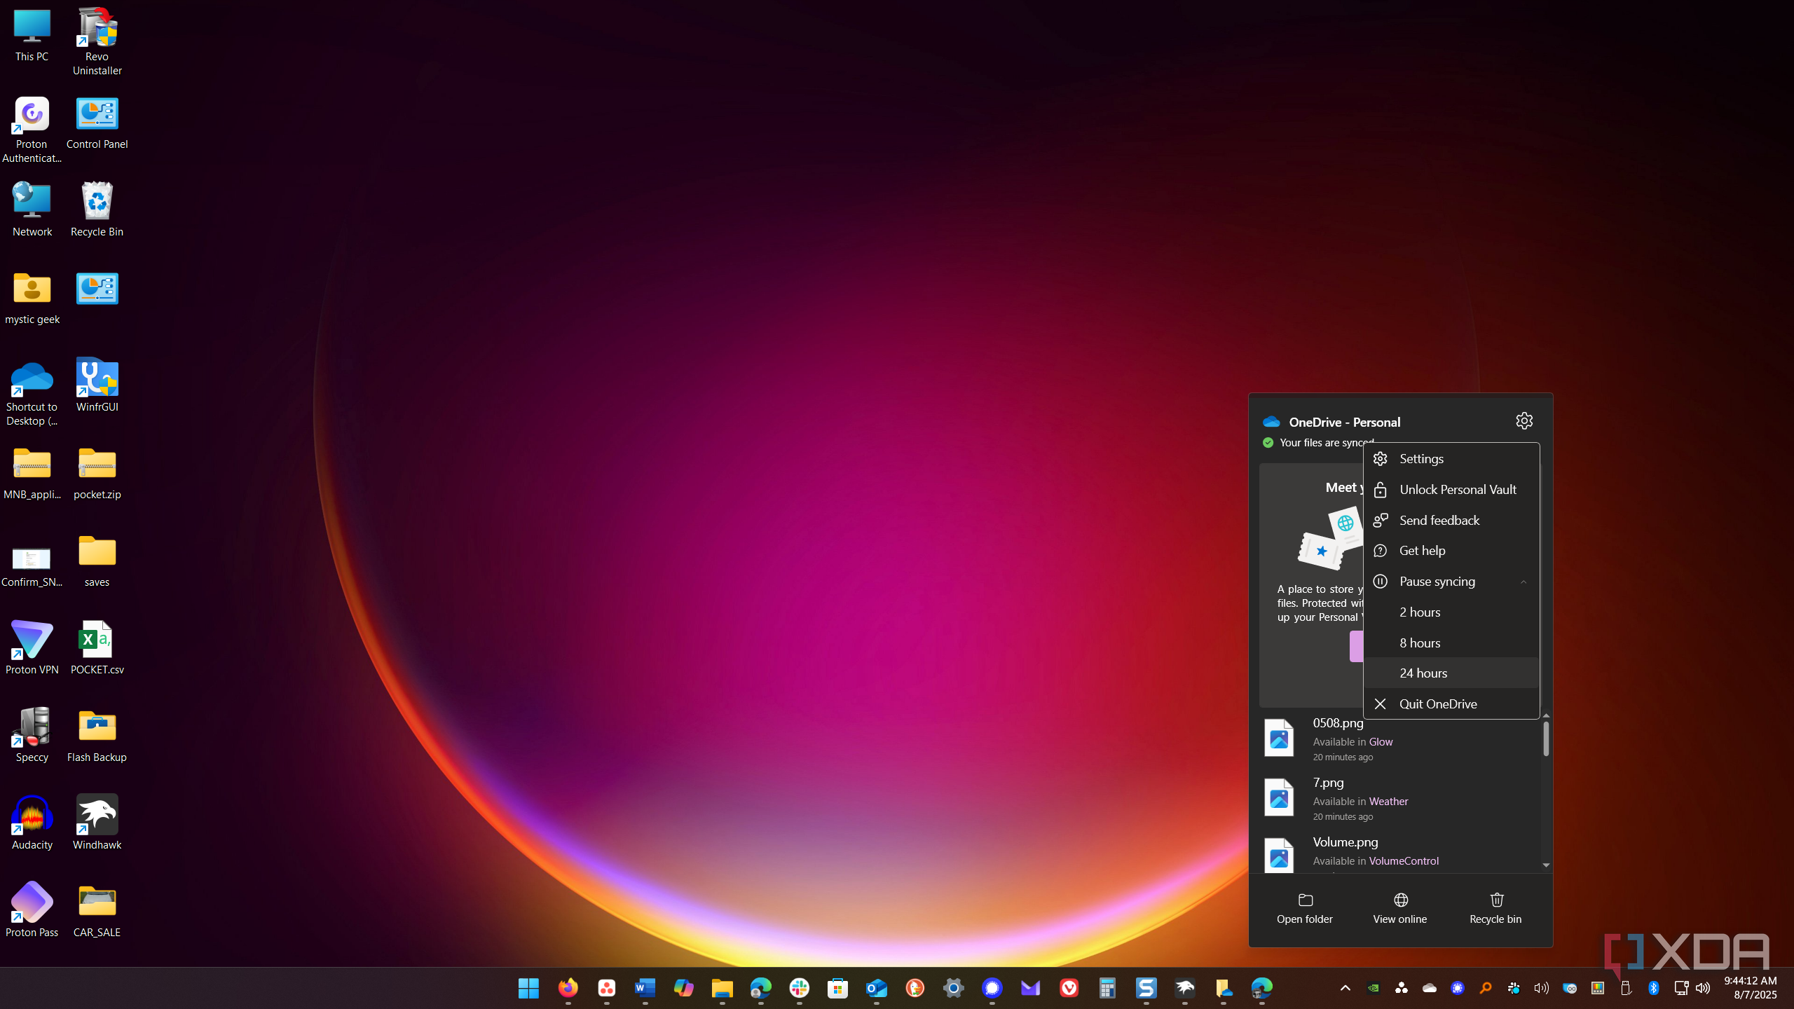1794x1009 pixels.
Task: Pause syncing for 8 hours
Action: click(x=1451, y=643)
